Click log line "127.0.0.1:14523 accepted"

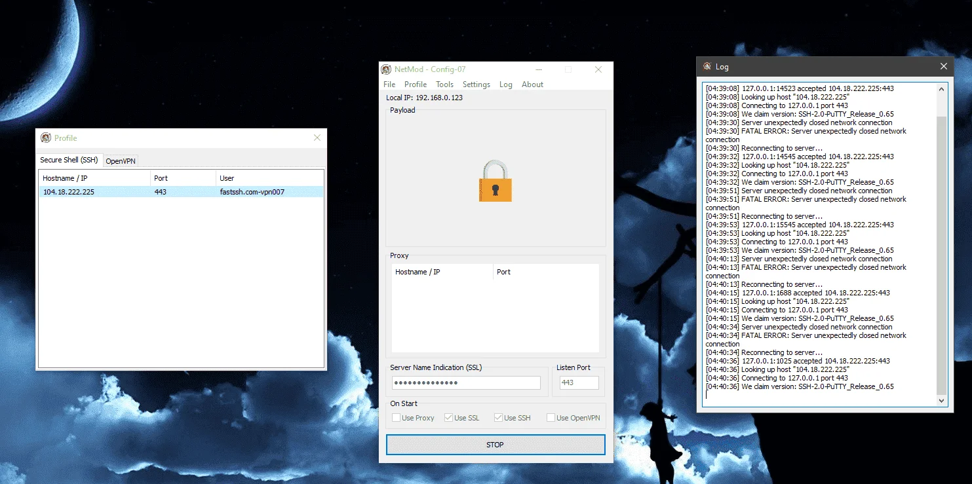[x=800, y=88]
